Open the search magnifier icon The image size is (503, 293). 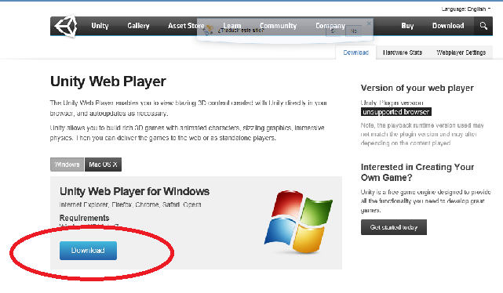[483, 26]
